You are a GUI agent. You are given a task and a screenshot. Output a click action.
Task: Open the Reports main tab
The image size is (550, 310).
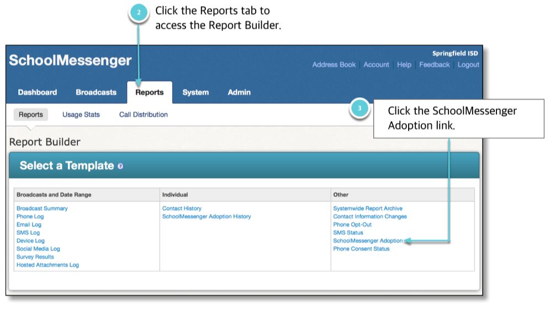150,92
